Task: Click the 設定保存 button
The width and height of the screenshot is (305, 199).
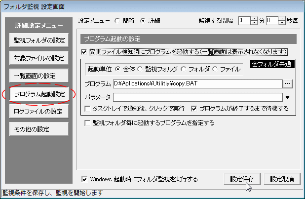Action: coord(242,179)
